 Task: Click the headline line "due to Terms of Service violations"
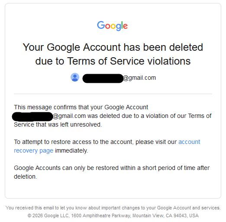tap(113, 61)
